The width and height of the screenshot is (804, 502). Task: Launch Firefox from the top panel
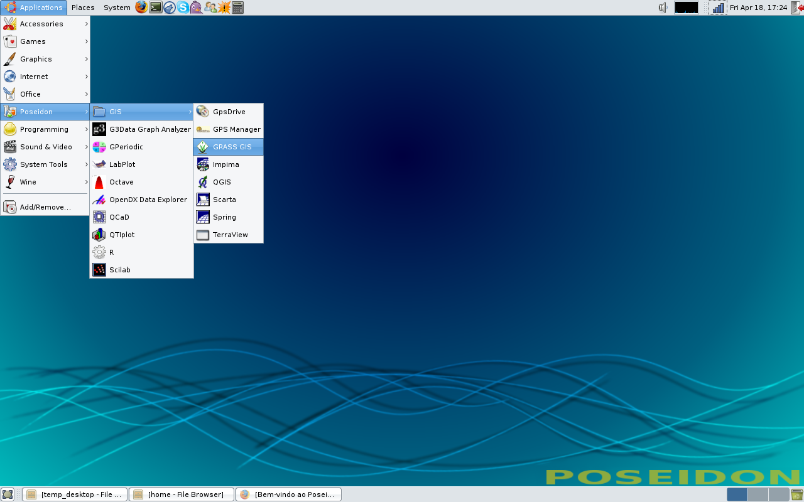point(141,8)
